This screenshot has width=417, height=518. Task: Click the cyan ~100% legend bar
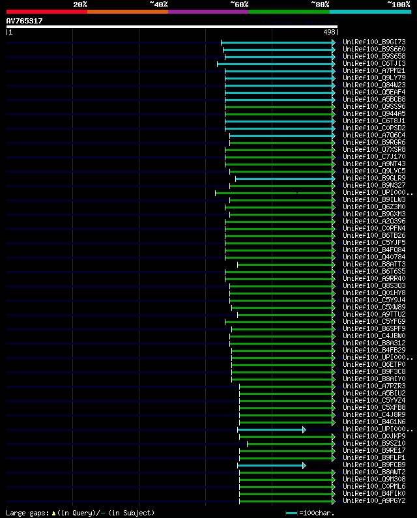370,12
